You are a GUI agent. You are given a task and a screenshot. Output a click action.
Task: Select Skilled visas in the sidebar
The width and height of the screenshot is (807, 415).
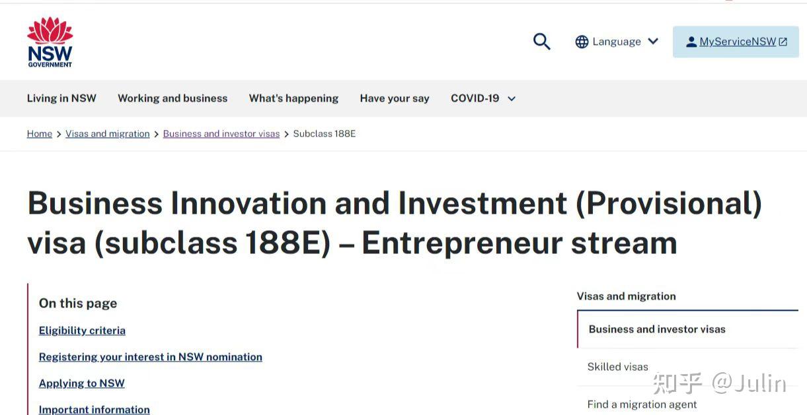pyautogui.click(x=617, y=367)
